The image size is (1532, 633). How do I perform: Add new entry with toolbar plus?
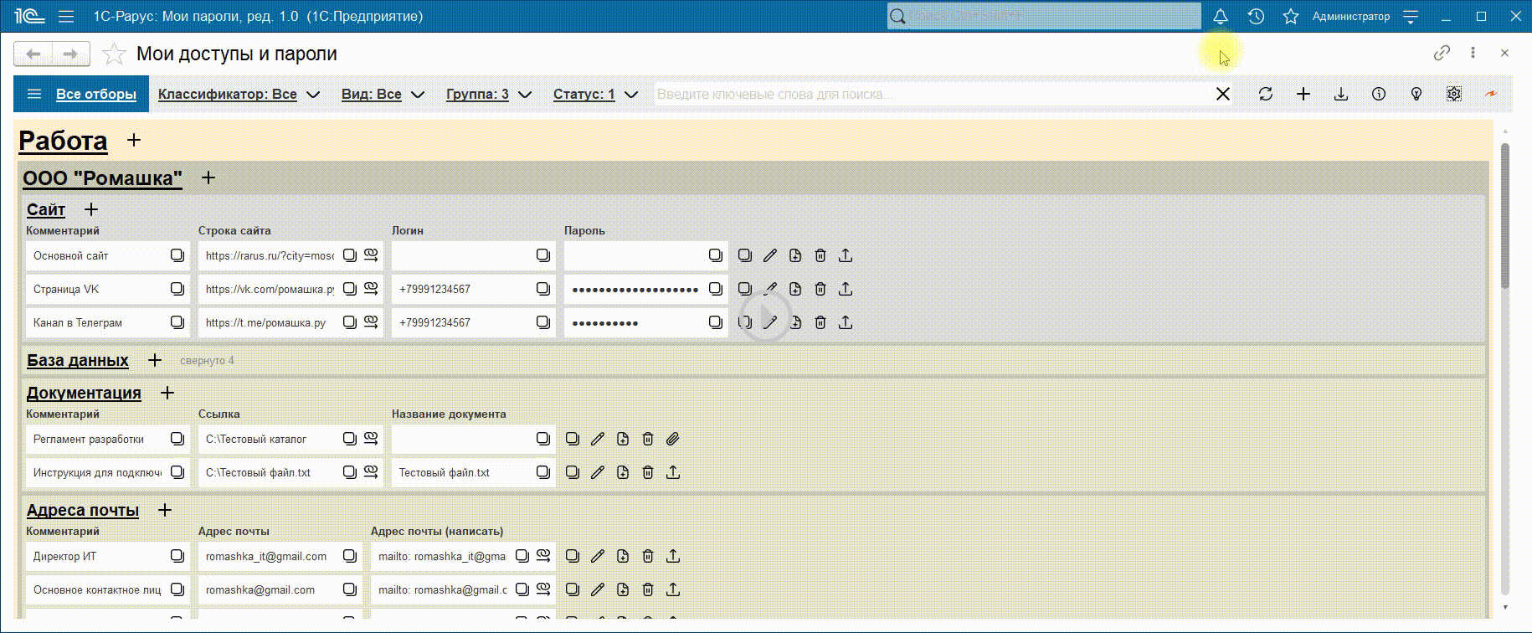1303,94
